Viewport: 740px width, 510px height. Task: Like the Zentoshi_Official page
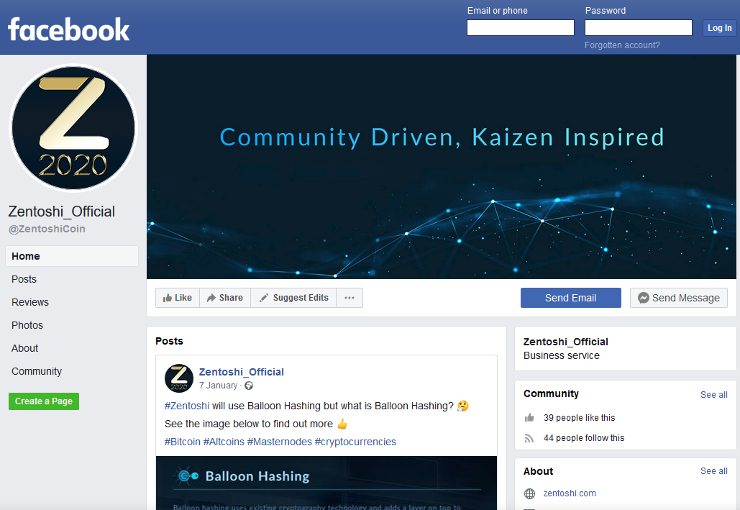pyautogui.click(x=178, y=298)
